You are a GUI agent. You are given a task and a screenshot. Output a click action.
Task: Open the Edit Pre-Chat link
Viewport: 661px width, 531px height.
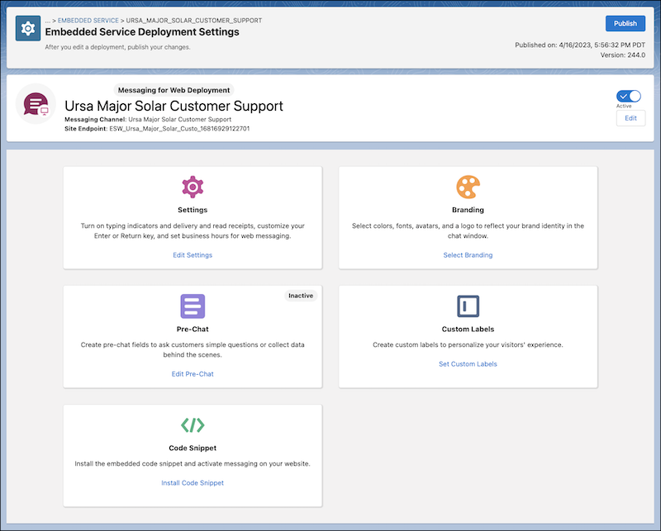(x=192, y=373)
